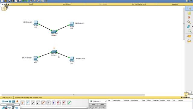Click the navigation cluster icon under Logical
193x109 pixels.
click(x=4, y=9)
